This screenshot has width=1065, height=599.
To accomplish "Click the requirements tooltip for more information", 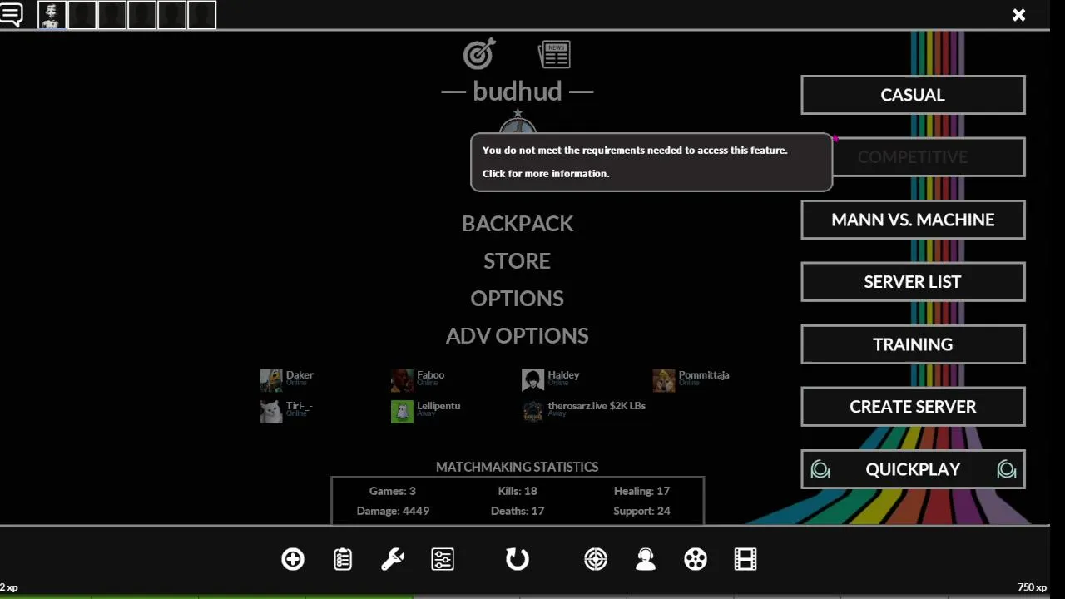I will point(651,162).
